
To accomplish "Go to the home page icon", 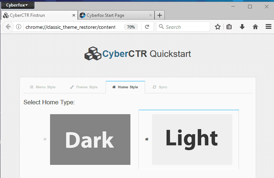I will [255, 27].
